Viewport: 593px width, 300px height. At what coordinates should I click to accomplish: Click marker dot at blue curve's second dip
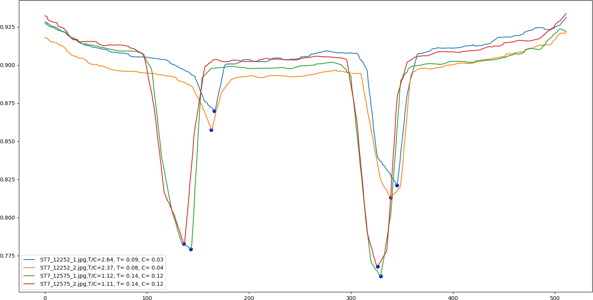click(x=397, y=185)
